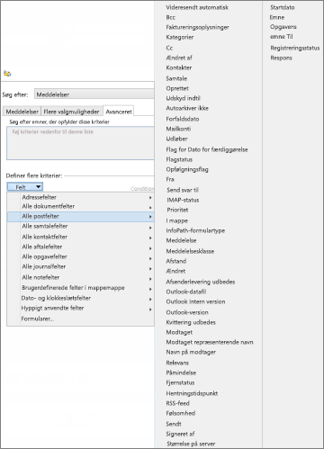Select Flag for Dato for færdiggørelse
Image resolution: width=324 pixels, height=449 pixels.
(x=207, y=149)
